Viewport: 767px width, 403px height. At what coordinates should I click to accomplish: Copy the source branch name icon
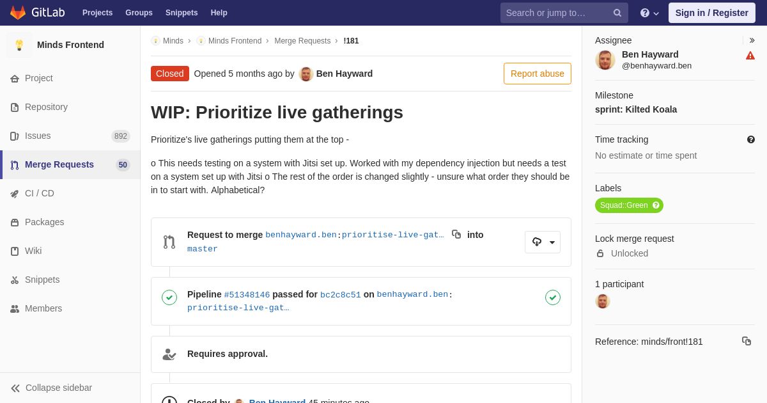pyautogui.click(x=456, y=235)
